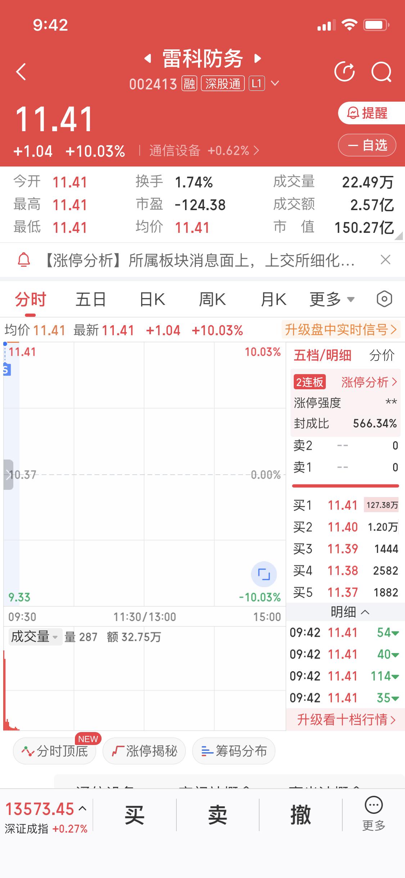405x878 pixels.
Task: Select 买1 bid row 11.41
Action: tap(346, 505)
